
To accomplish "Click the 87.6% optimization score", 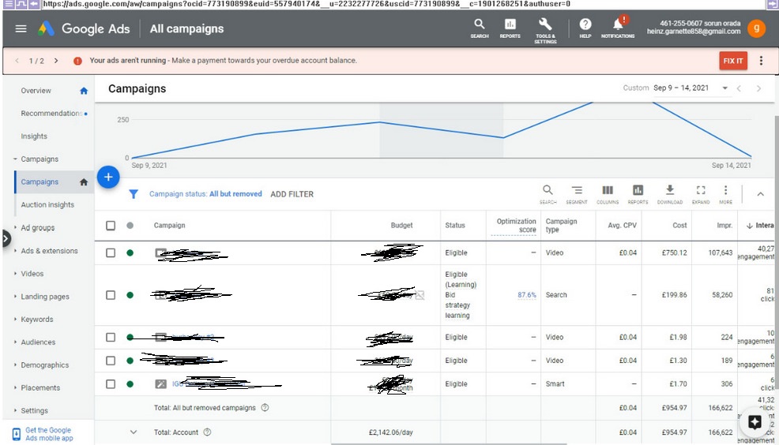I will (x=527, y=294).
